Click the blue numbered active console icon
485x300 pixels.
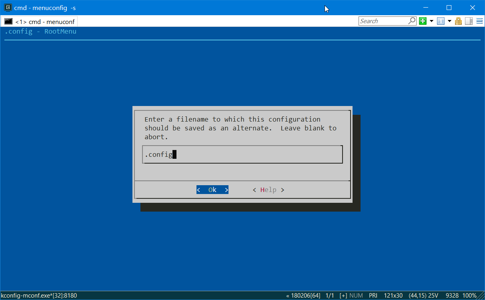tap(441, 21)
